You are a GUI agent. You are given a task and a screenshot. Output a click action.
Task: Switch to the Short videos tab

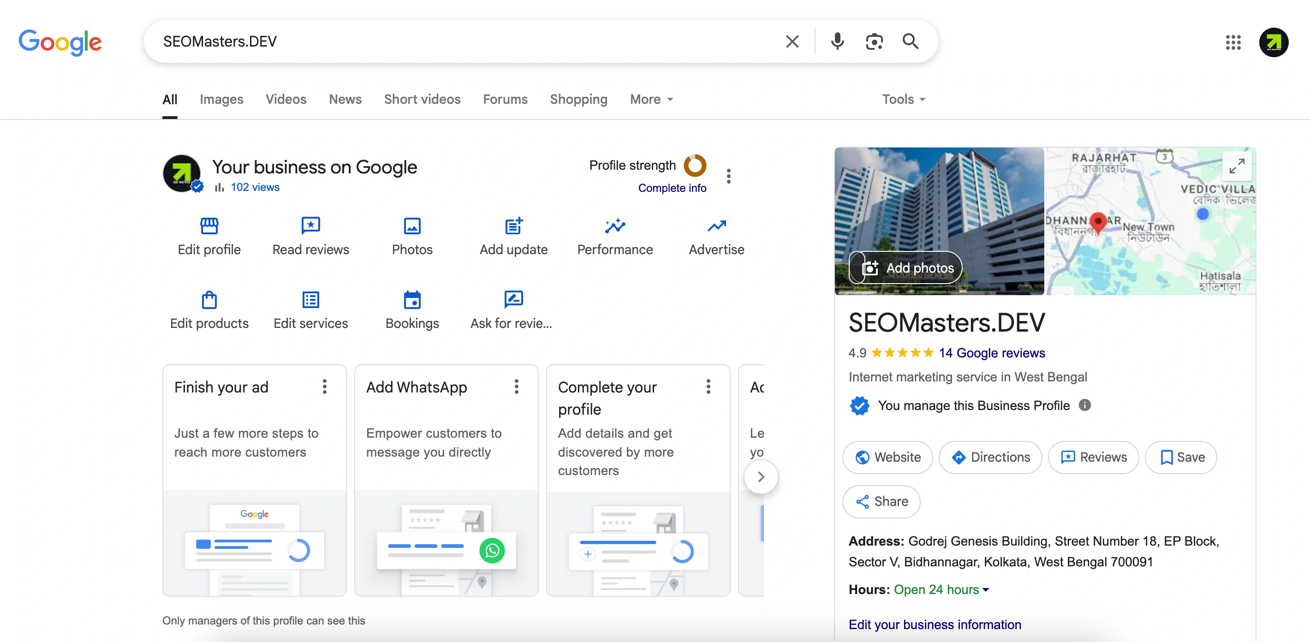coord(422,99)
